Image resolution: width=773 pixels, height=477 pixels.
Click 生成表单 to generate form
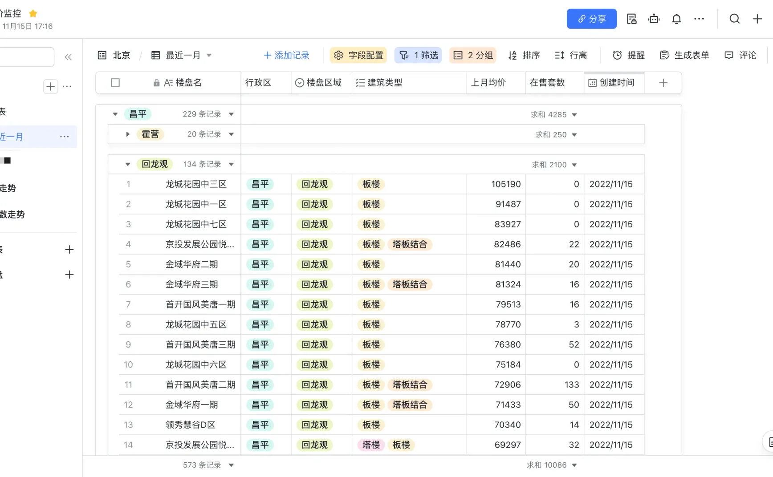point(684,55)
